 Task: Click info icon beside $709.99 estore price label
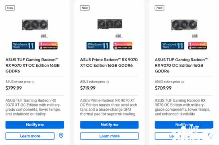point(182,82)
